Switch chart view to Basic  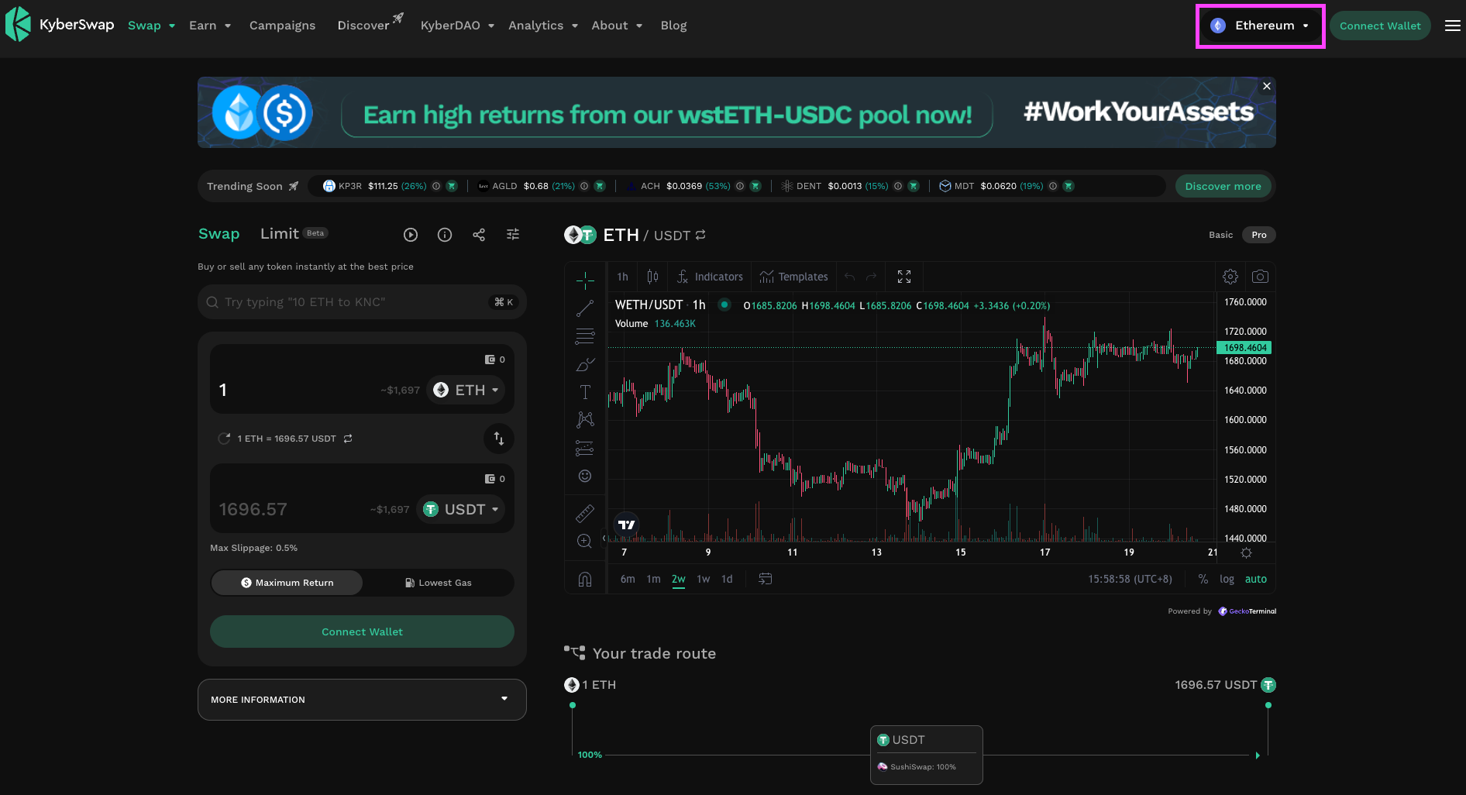(x=1220, y=235)
